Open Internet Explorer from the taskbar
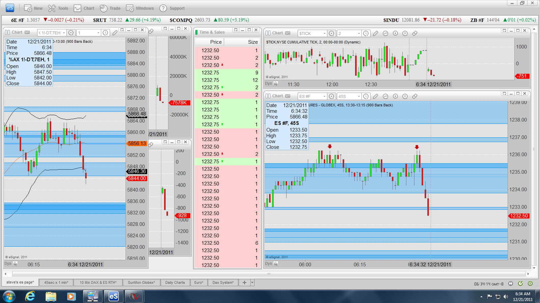The width and height of the screenshot is (540, 303). pos(30,296)
